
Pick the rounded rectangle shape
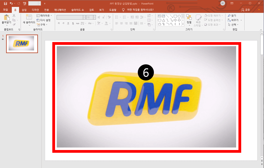pyautogui.click(x=159, y=20)
